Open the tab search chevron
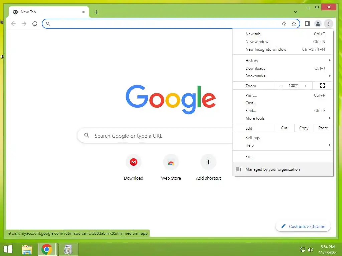342x256 pixels. 295,12
